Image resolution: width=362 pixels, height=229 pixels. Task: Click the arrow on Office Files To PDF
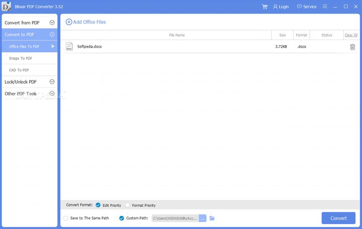coord(53,46)
